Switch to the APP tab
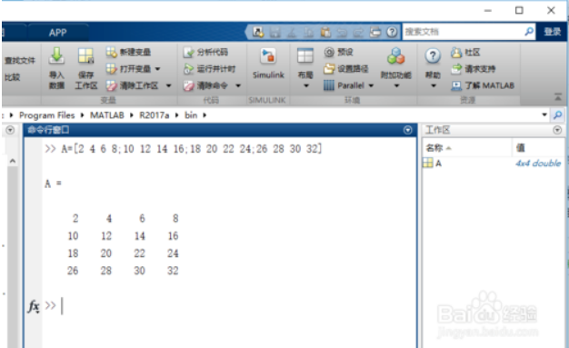Image resolution: width=569 pixels, height=348 pixels. (x=57, y=33)
